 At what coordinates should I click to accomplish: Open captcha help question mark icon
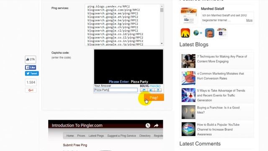pyautogui.click(x=158, y=90)
